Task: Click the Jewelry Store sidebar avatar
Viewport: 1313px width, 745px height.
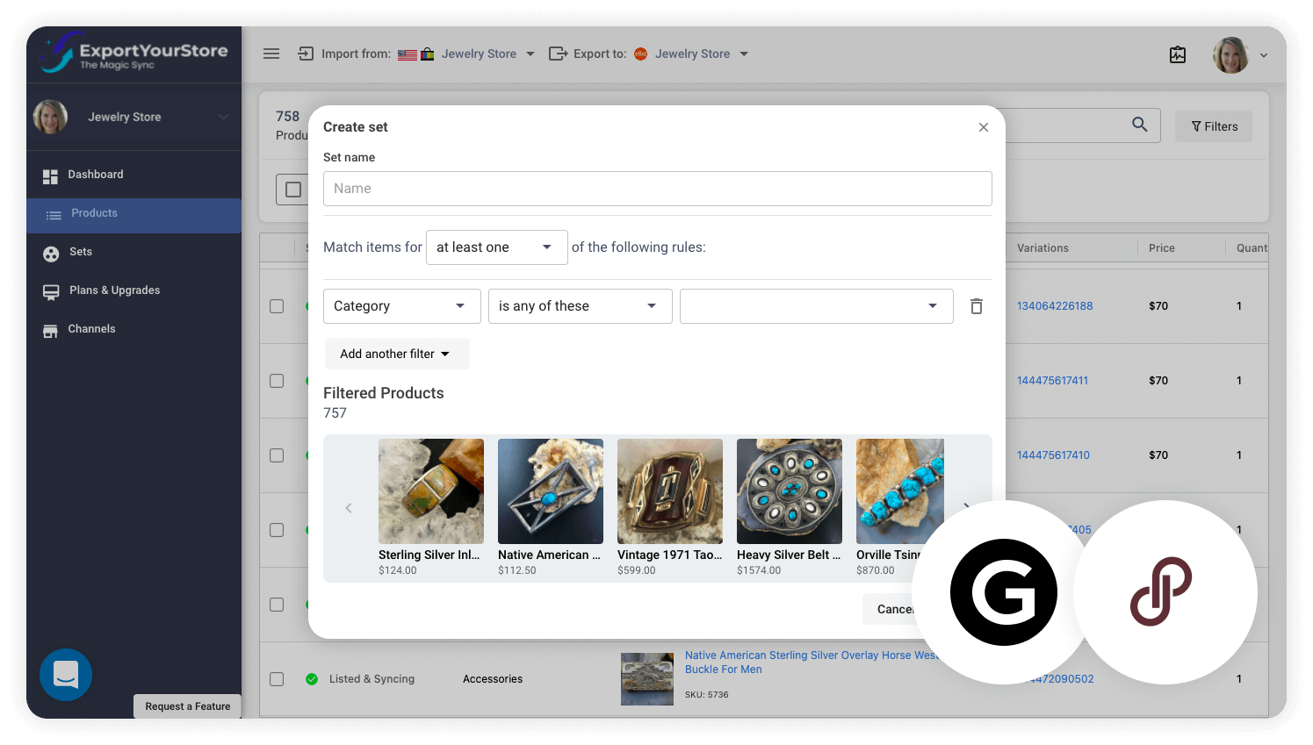Action: coord(50,117)
